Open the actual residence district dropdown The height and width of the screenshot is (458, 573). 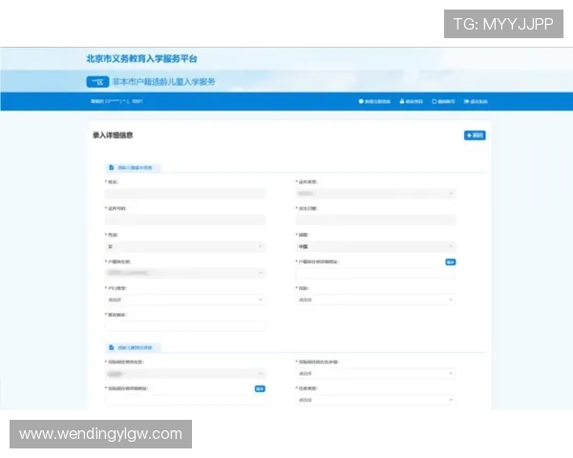pos(185,374)
